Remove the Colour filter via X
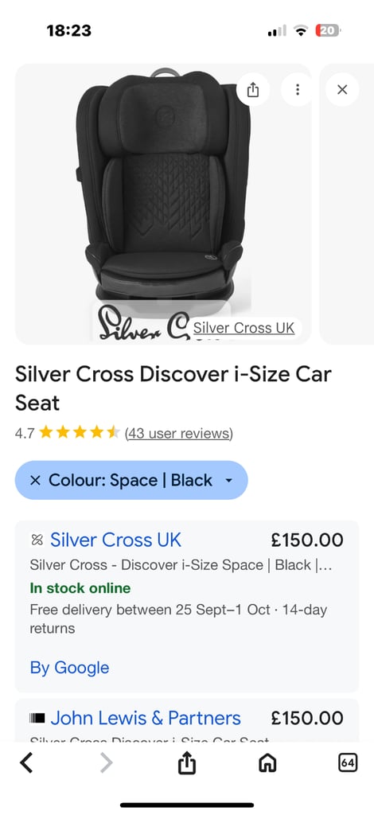Image resolution: width=374 pixels, height=815 pixels. point(35,480)
